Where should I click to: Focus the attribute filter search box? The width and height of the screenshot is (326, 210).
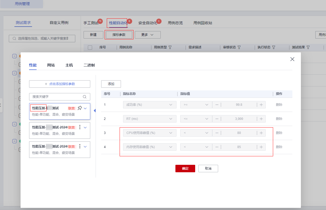click(42, 39)
